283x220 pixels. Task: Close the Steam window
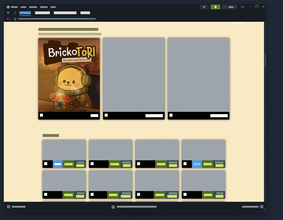(x=263, y=7)
